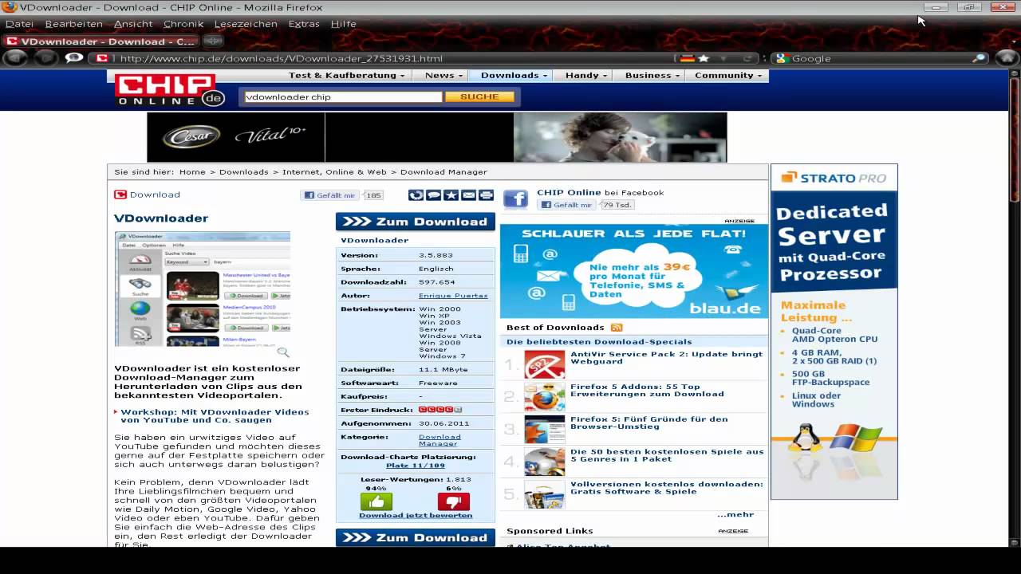The width and height of the screenshot is (1021, 574).
Task: Open new tab with the plus button
Action: coord(212,41)
